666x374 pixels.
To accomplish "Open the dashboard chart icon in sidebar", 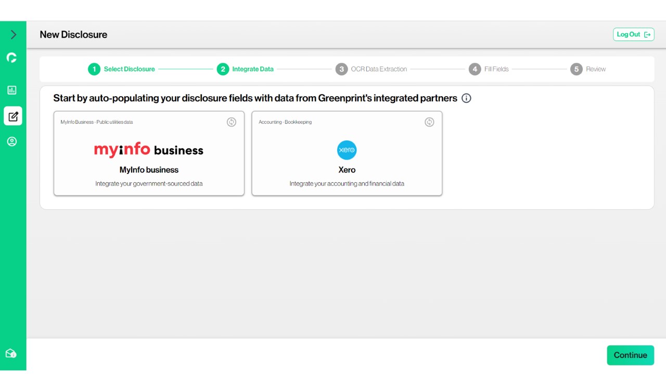I will tap(12, 90).
